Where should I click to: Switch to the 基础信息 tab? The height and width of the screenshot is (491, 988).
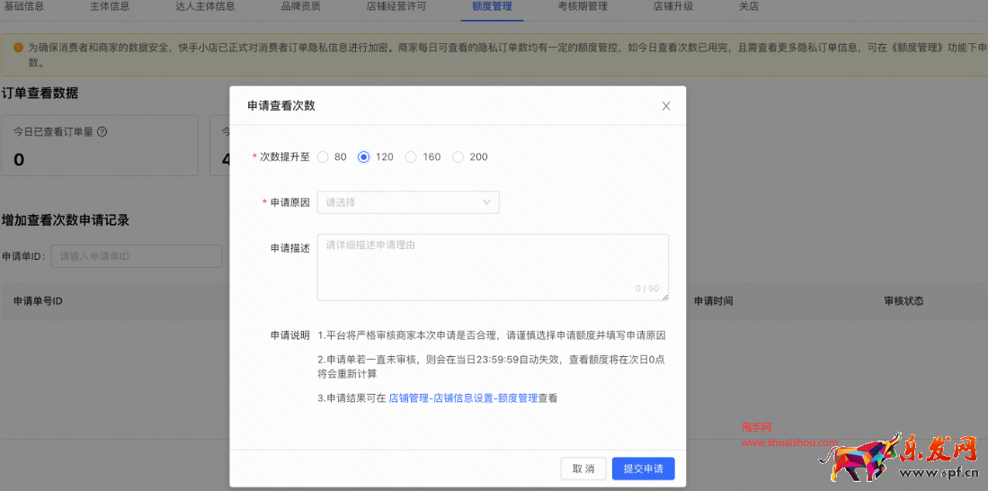point(24,7)
